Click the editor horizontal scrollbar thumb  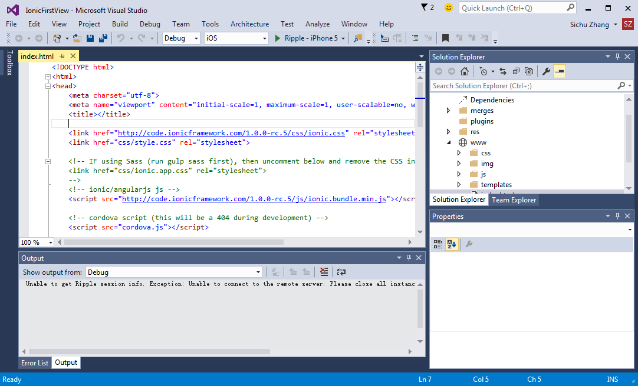[174, 242]
